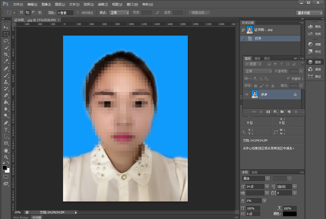
Task: Select the Crop tool
Action: 6,54
